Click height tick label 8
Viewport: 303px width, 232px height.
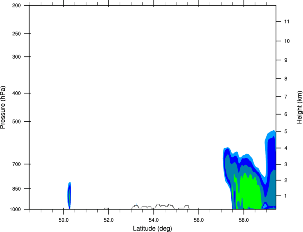pos(286,79)
